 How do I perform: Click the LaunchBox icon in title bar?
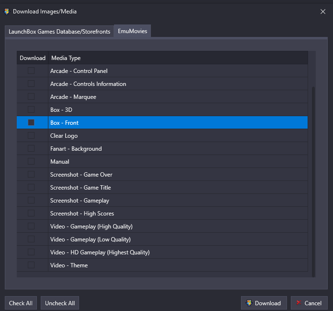pyautogui.click(x=7, y=12)
